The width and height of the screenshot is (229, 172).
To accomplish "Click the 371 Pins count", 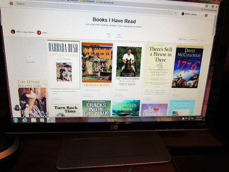I will click(109, 35).
